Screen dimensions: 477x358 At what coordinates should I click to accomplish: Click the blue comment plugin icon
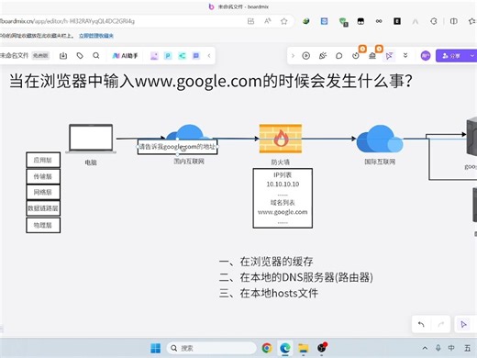pyautogui.click(x=196, y=56)
